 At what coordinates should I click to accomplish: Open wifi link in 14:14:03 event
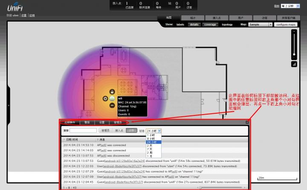tap(103, 150)
